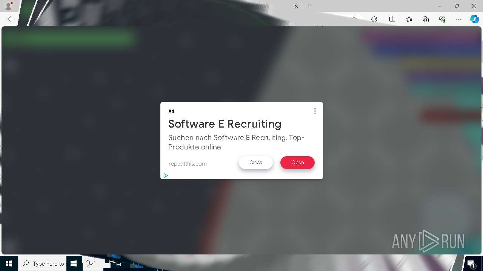This screenshot has width=483, height=271.
Task: Click the Ad label badge
Action: (x=171, y=111)
